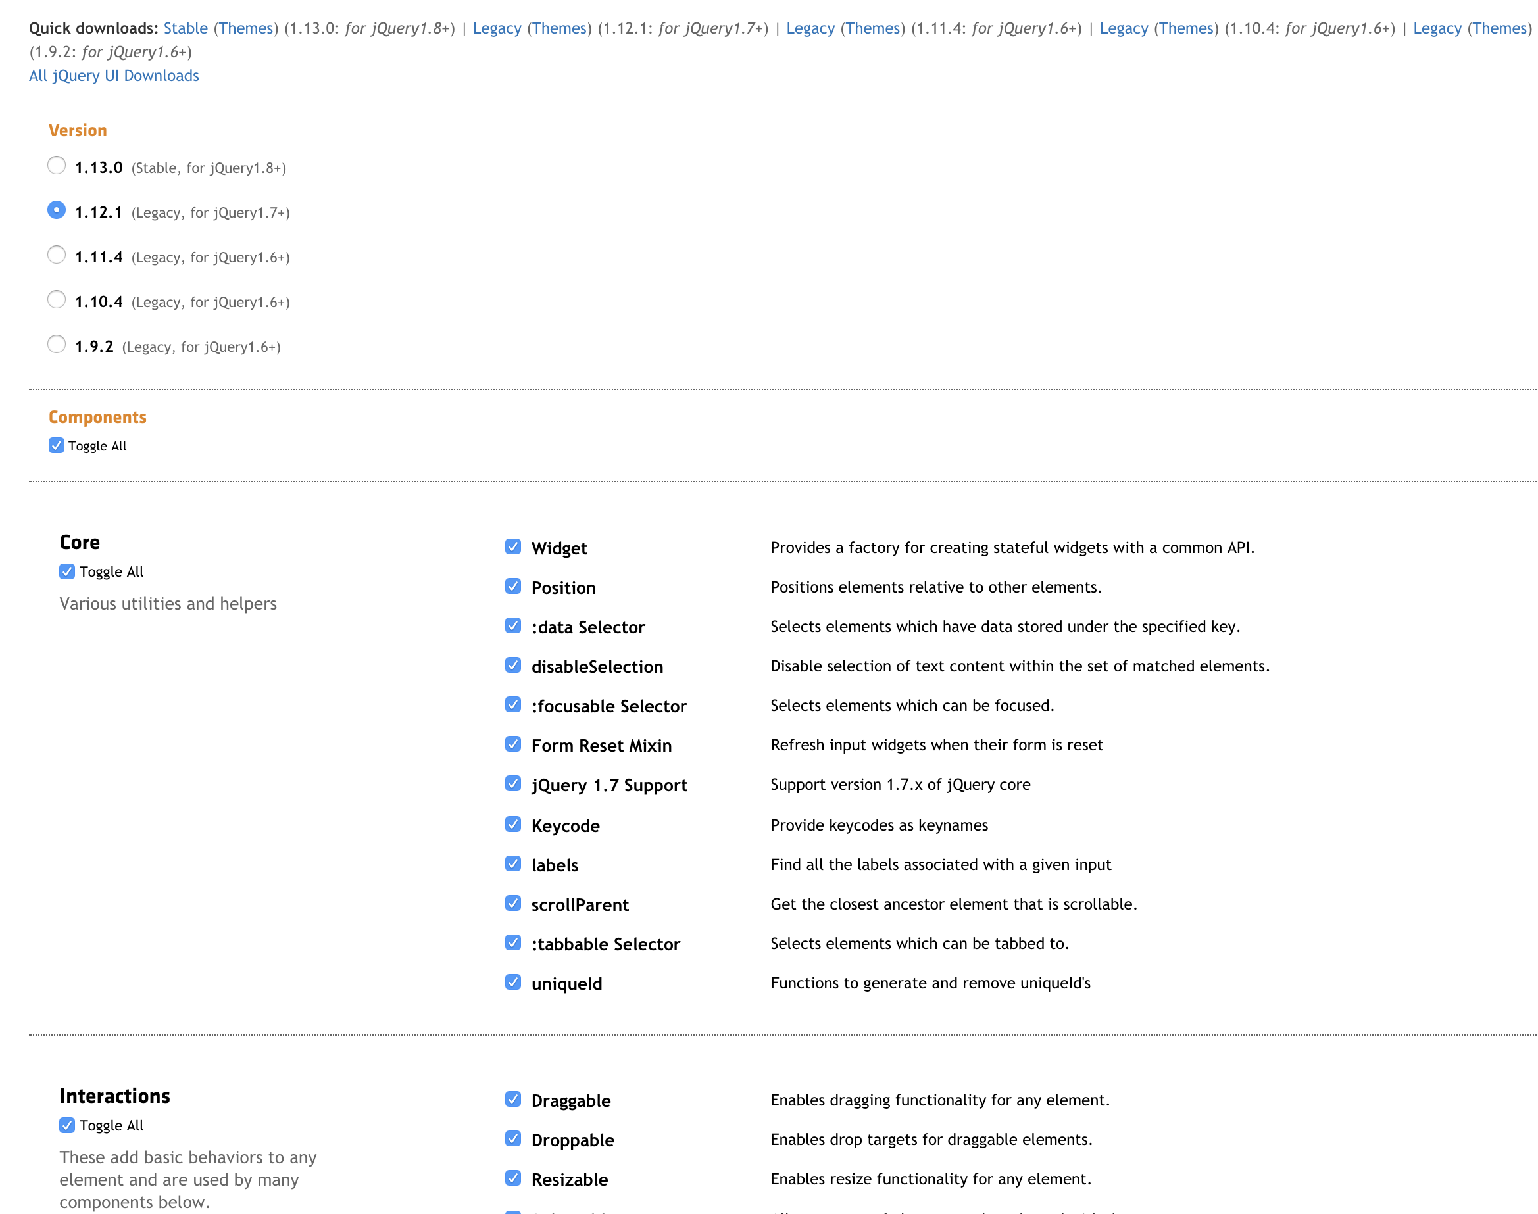
Task: Uncheck the :data Selector checkbox
Action: click(x=512, y=625)
